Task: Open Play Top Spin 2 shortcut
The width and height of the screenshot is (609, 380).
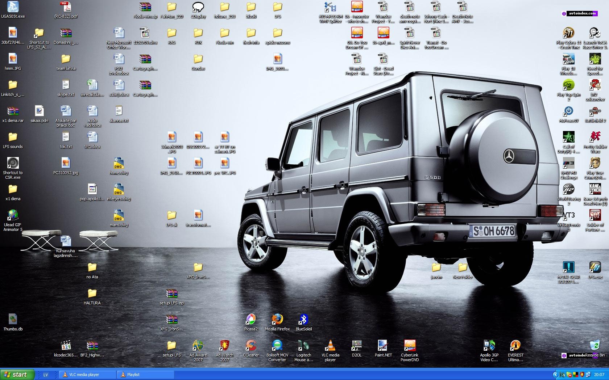Action: (x=568, y=85)
